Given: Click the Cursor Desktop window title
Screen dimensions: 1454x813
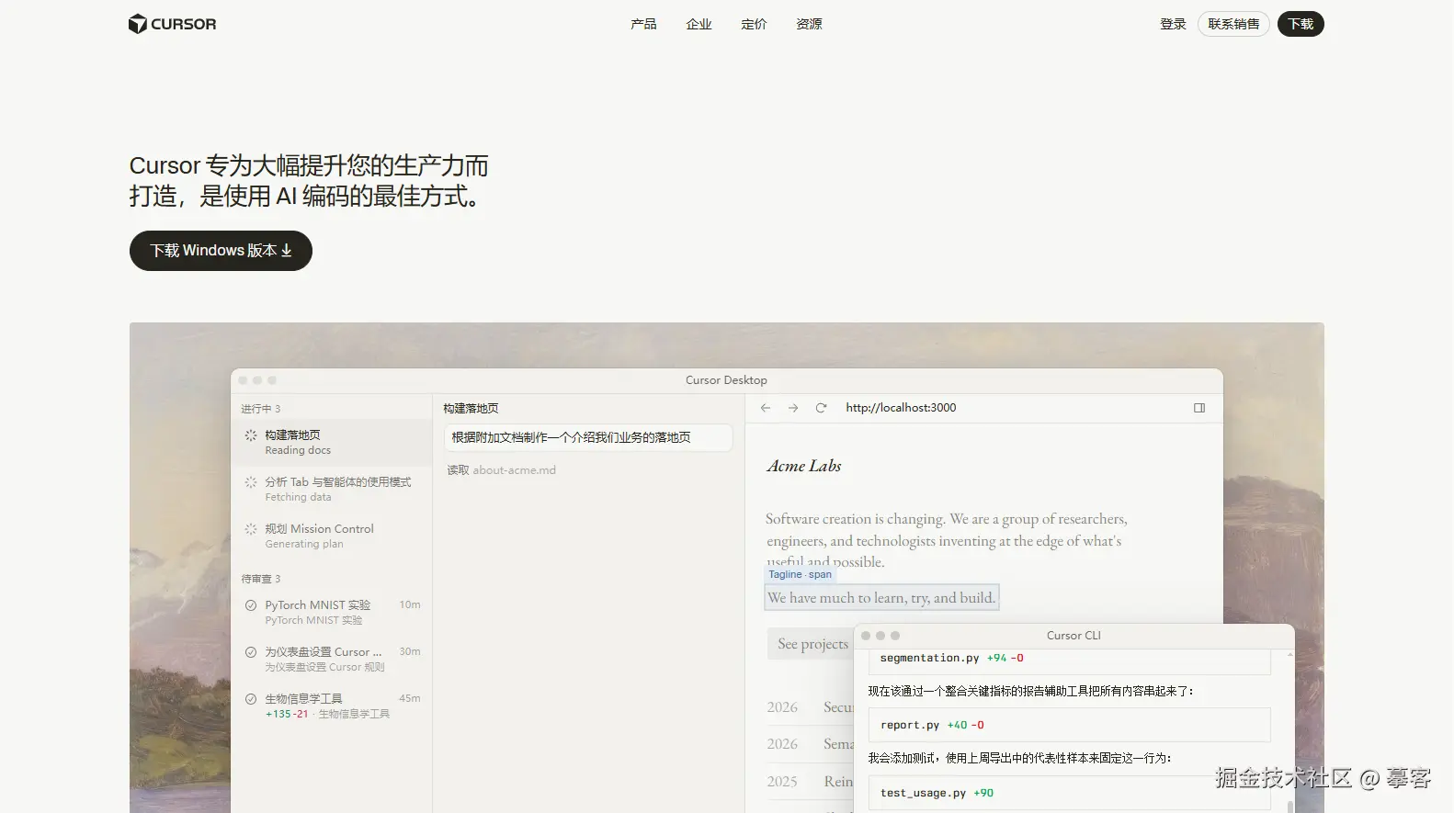Looking at the screenshot, I should [726, 380].
